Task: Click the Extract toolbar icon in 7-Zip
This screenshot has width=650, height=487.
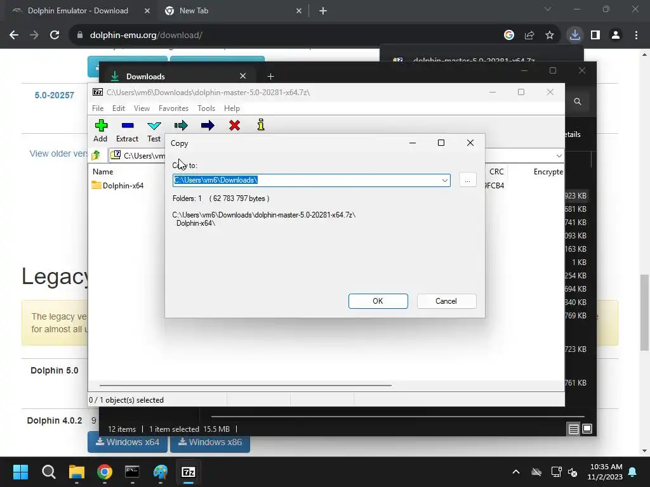Action: [x=127, y=131]
